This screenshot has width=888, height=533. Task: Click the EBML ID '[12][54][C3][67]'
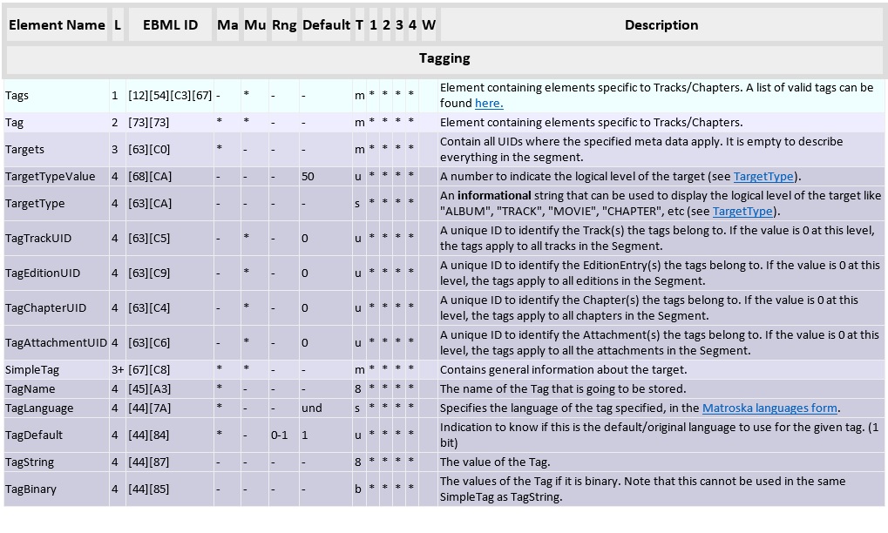tap(170, 95)
